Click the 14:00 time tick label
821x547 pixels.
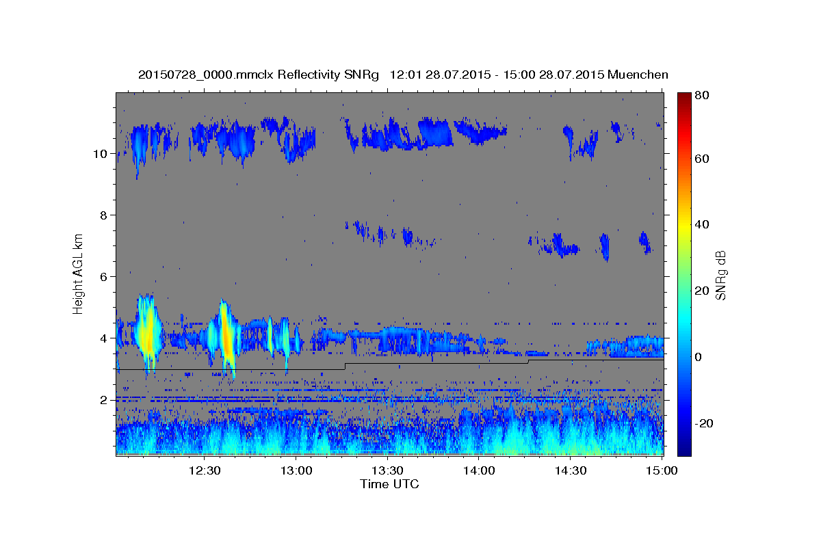(479, 470)
